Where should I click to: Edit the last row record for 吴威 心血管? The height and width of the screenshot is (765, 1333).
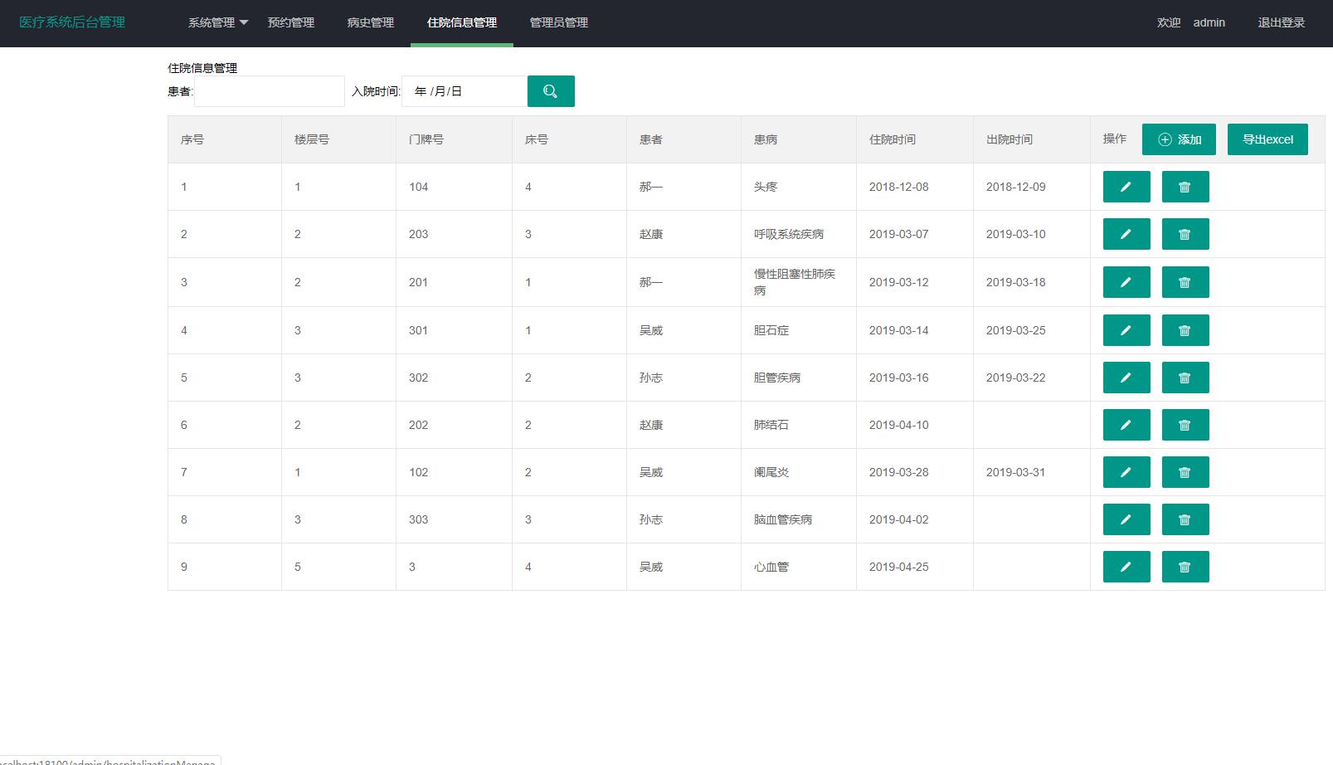[1126, 567]
